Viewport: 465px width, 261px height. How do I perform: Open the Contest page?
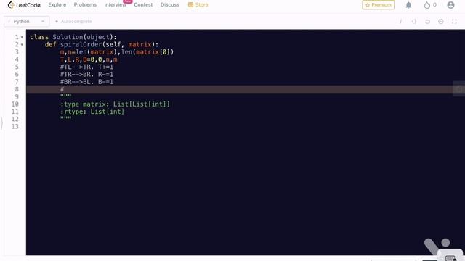143,5
